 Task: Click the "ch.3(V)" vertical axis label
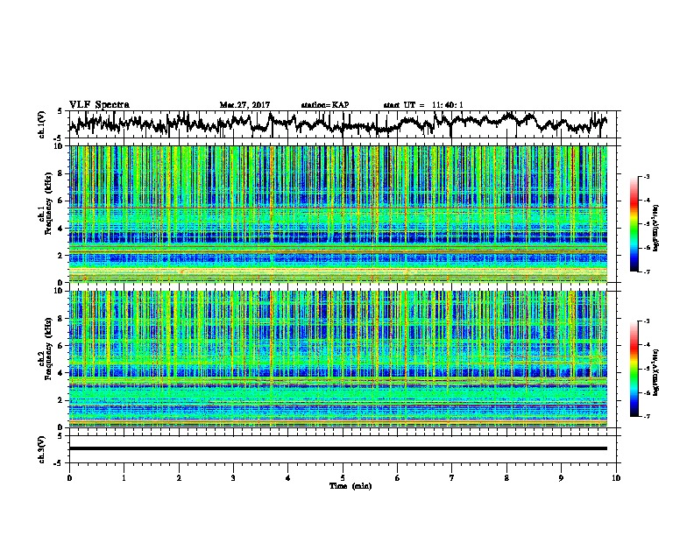click(x=42, y=449)
